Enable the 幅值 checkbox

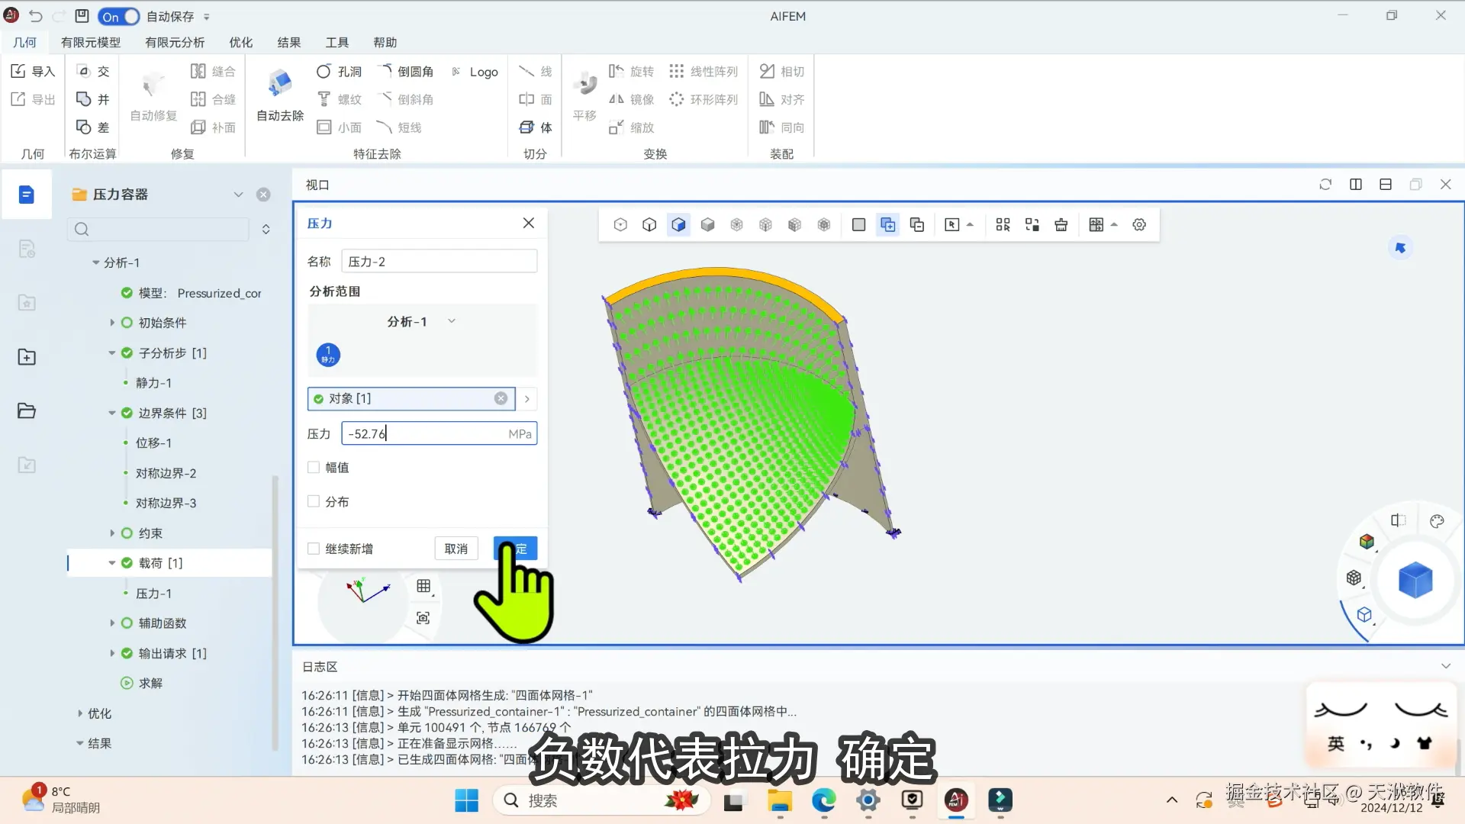pos(314,468)
